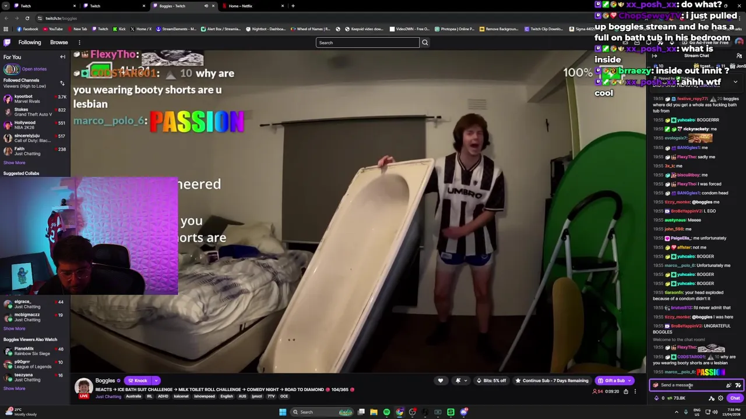Open the dropdown next to Knock
This screenshot has width=746, height=419.
click(x=156, y=381)
